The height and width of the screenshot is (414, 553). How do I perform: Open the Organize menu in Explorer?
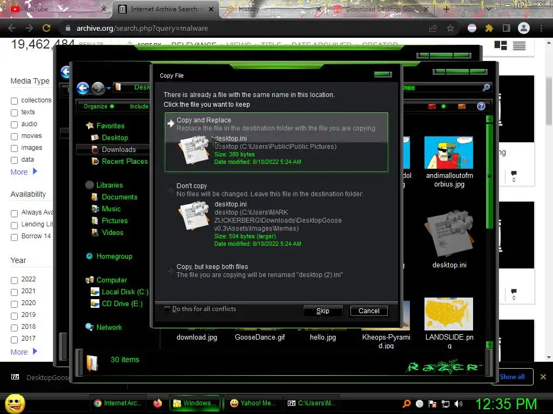coord(99,106)
